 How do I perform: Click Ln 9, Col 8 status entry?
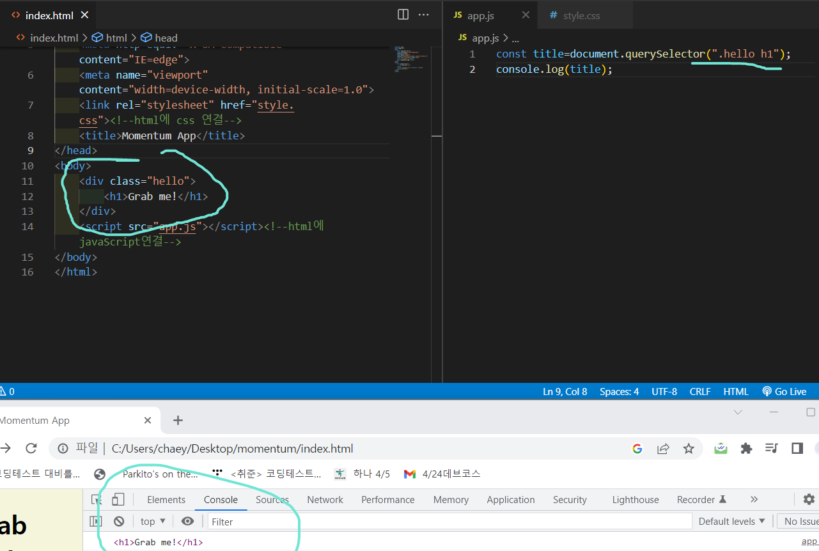(565, 392)
